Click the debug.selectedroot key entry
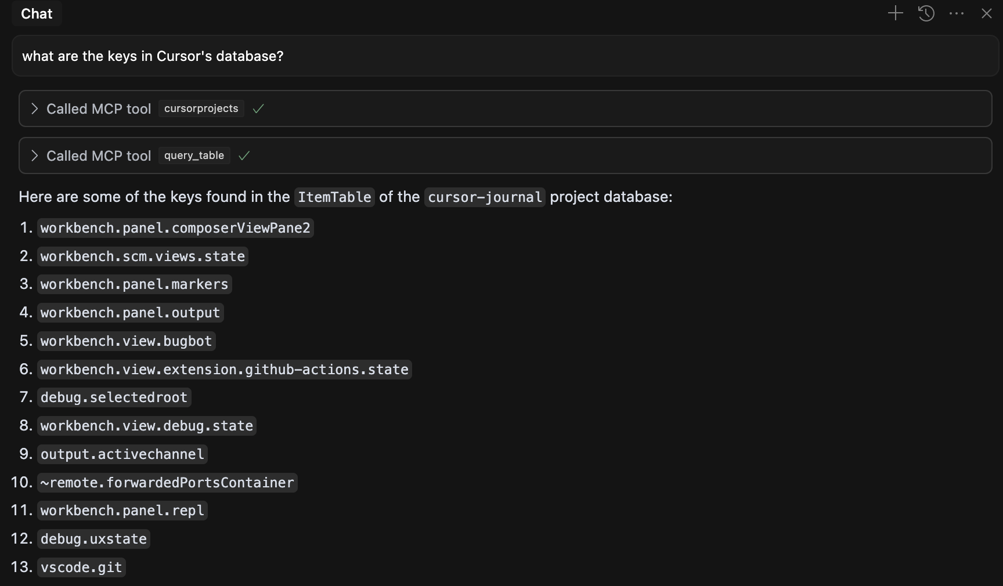 click(x=114, y=397)
